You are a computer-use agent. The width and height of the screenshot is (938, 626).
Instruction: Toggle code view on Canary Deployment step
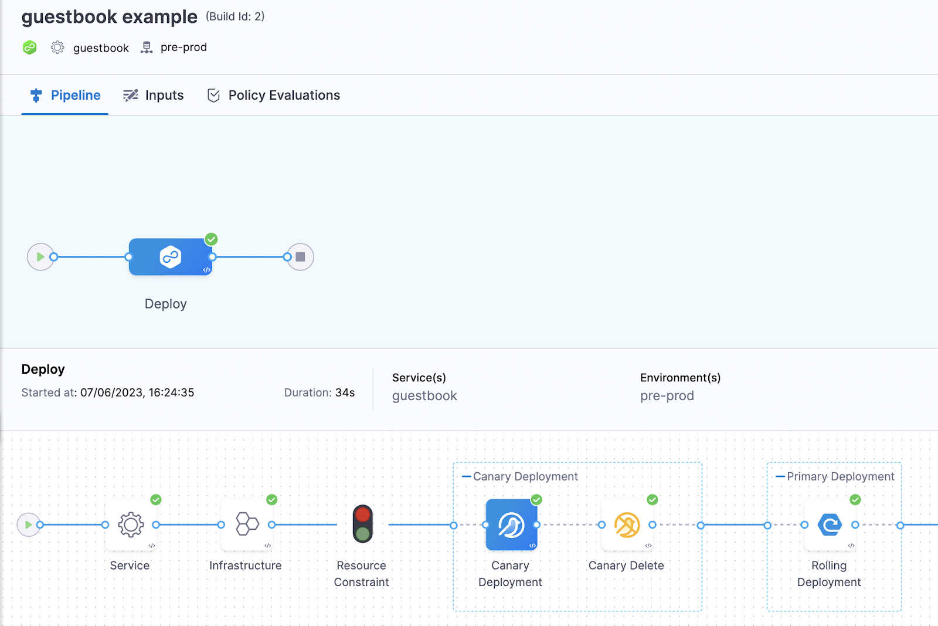click(x=532, y=544)
